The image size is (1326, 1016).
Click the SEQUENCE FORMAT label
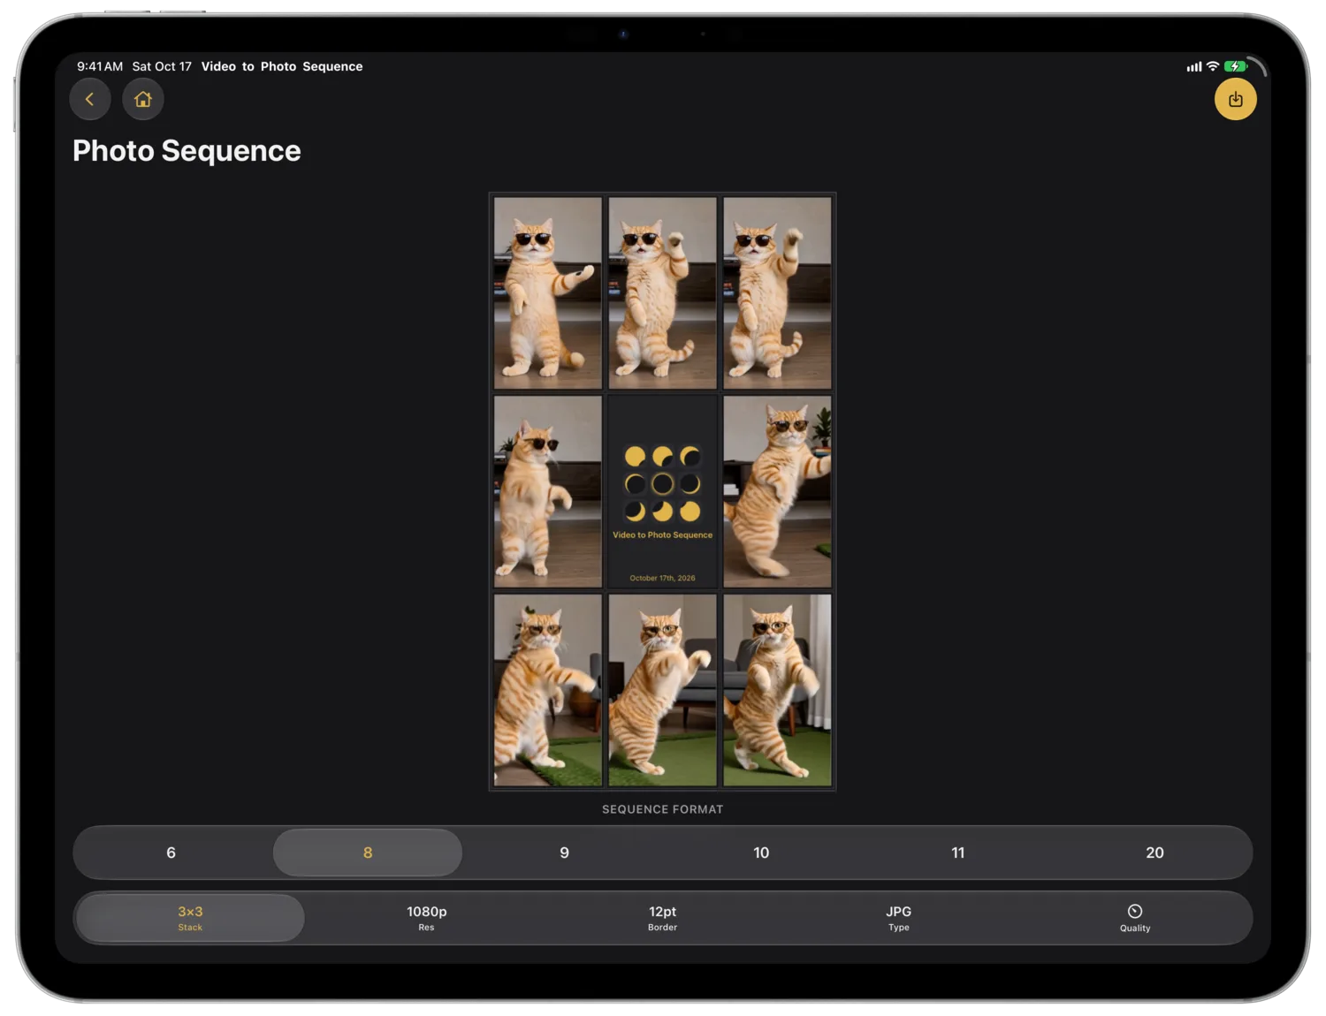point(662,809)
